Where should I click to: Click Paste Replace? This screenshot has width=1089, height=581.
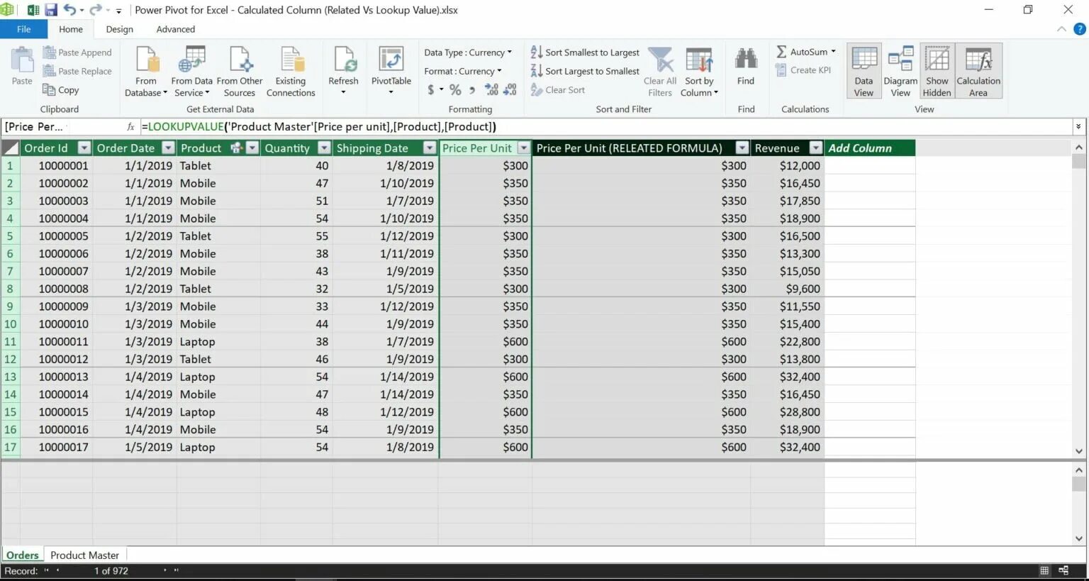point(77,71)
